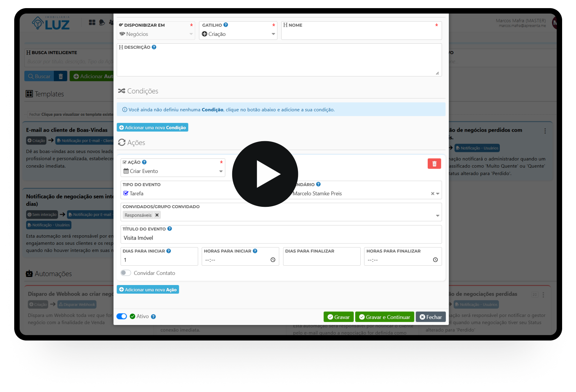Disable the Ativo toggle switch
This screenshot has width=576, height=392.
pos(122,317)
